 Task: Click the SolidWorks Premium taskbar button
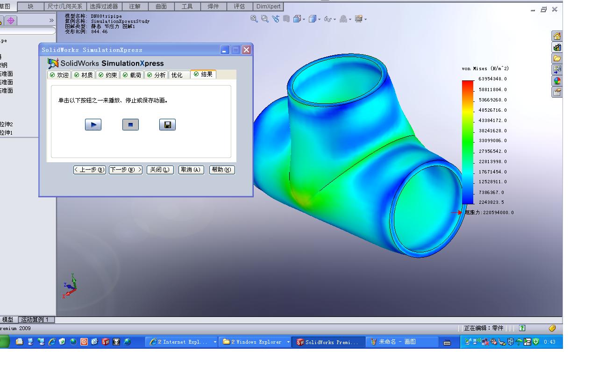pos(329,342)
